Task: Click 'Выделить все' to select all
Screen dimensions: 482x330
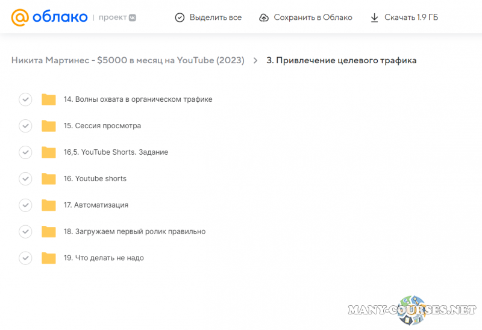Action: [x=215, y=17]
